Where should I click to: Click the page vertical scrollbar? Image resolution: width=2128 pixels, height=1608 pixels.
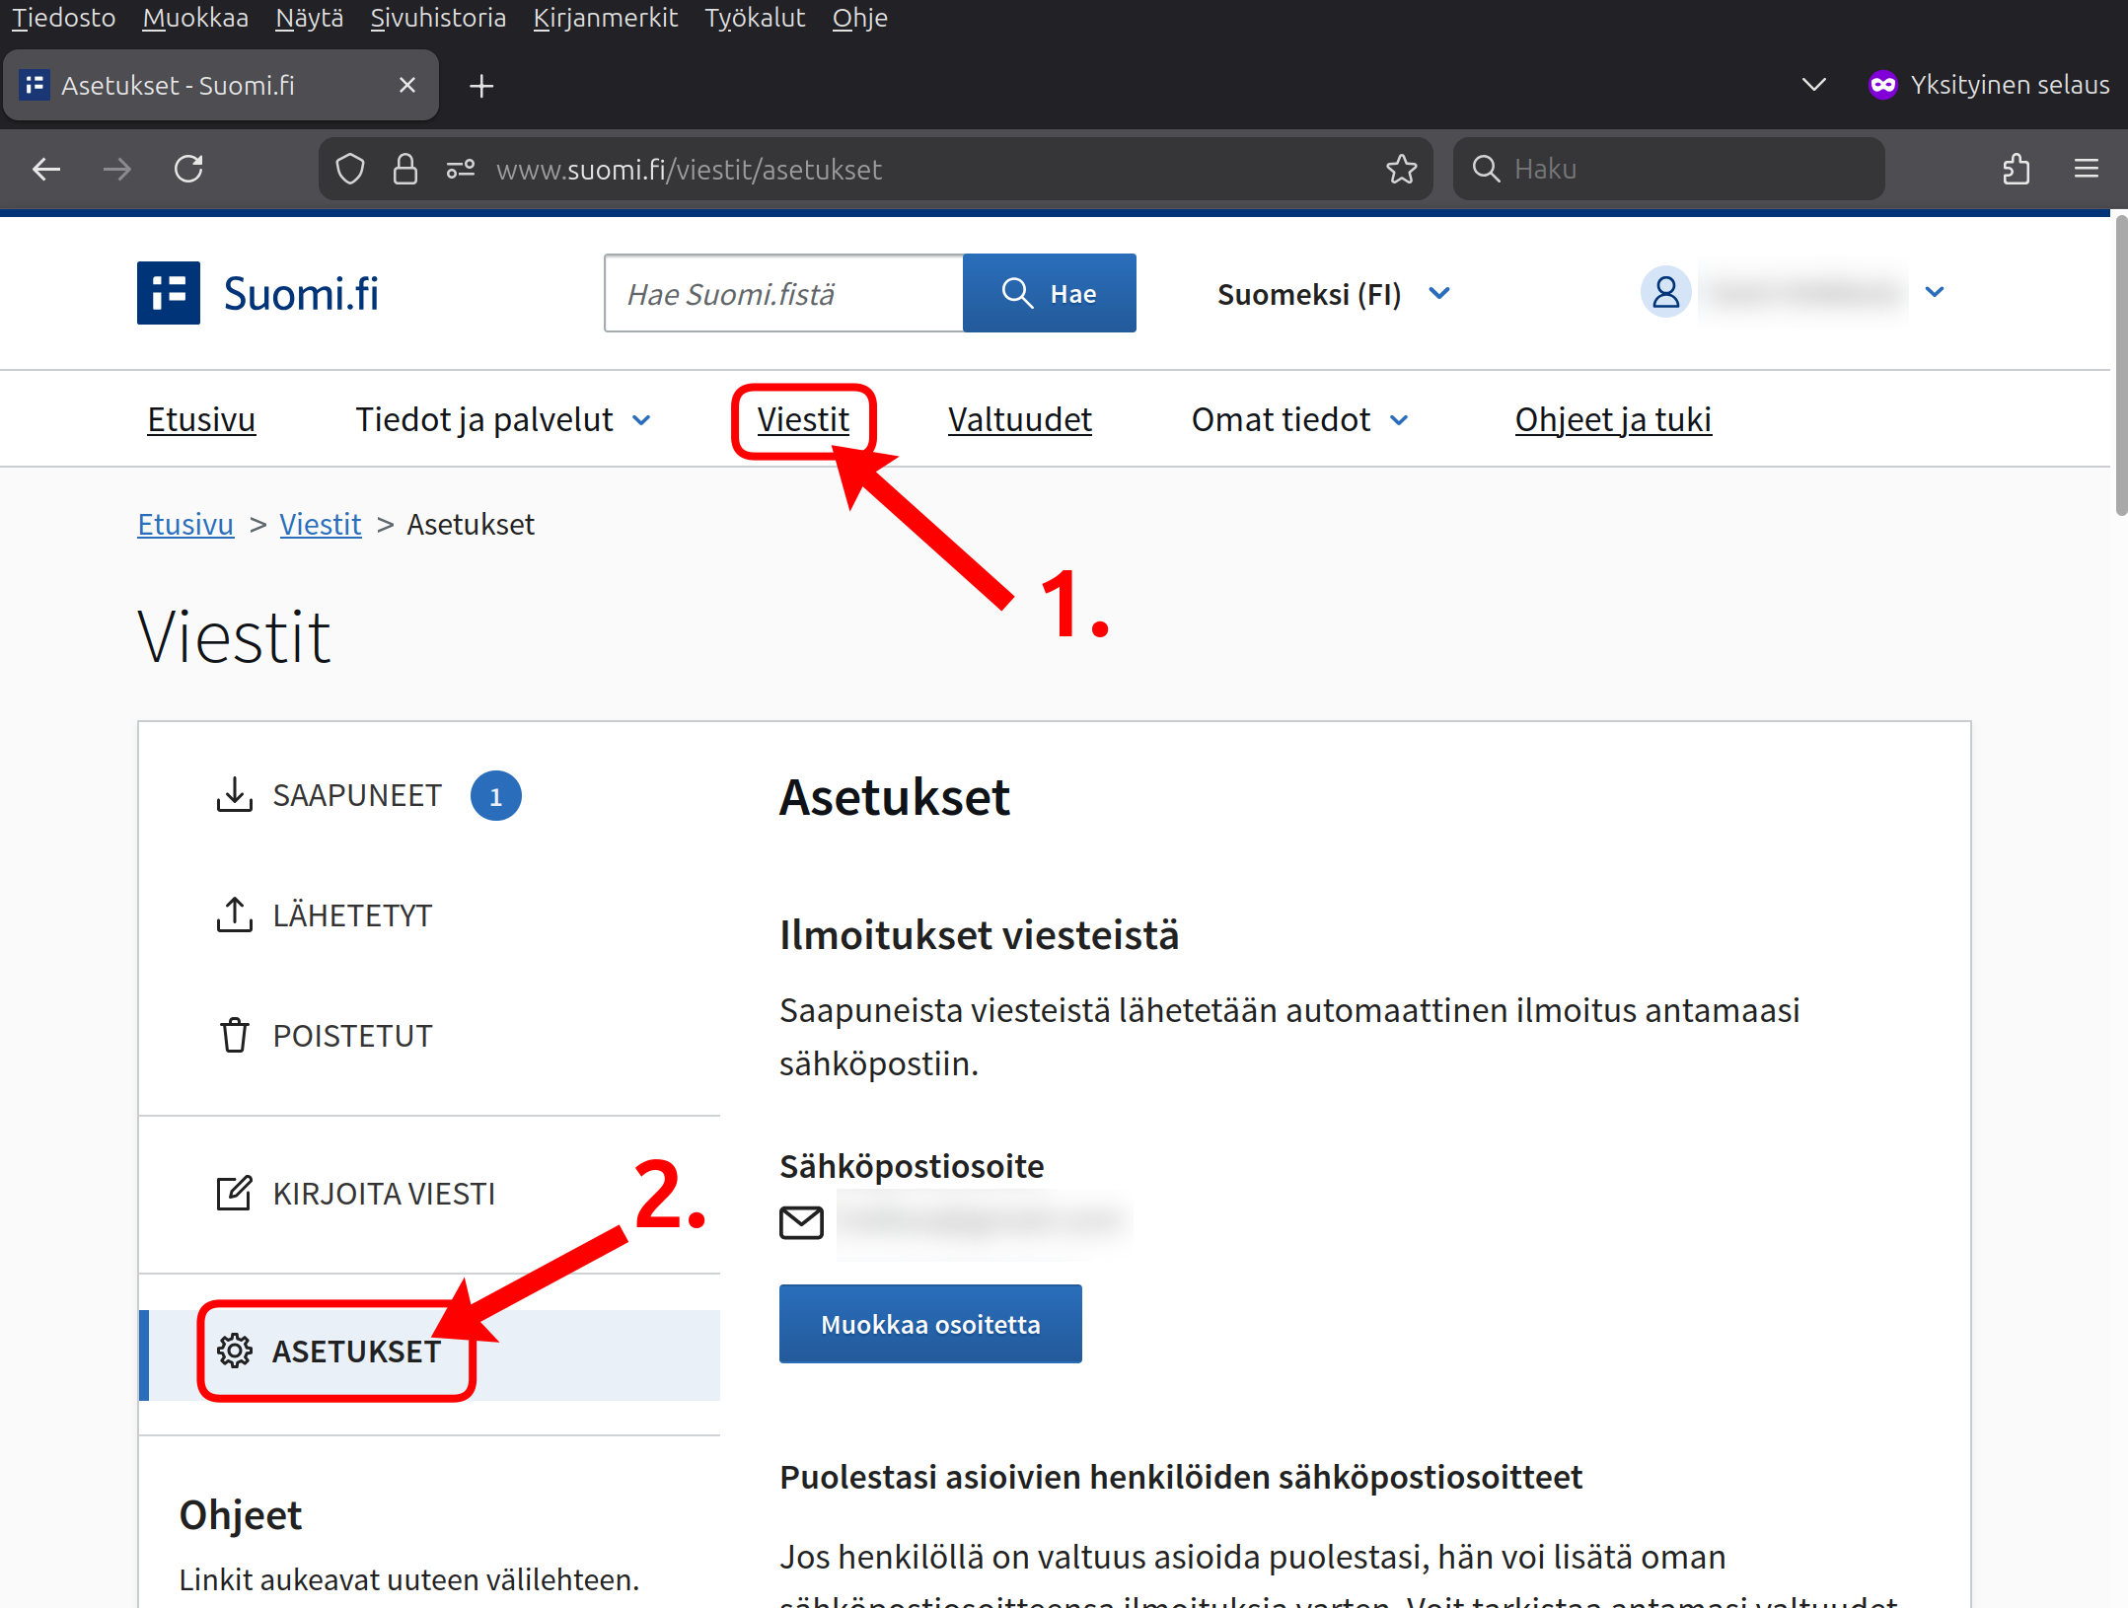(2120, 365)
